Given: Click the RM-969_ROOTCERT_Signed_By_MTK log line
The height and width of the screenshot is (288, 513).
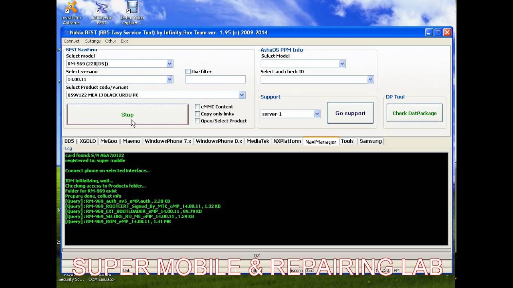Looking at the screenshot, I should point(143,206).
